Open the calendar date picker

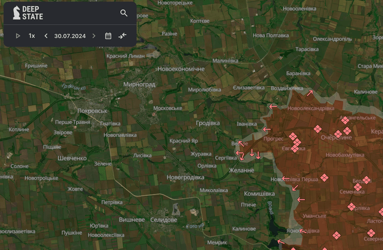click(108, 36)
